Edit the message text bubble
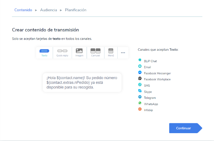 tap(82, 82)
